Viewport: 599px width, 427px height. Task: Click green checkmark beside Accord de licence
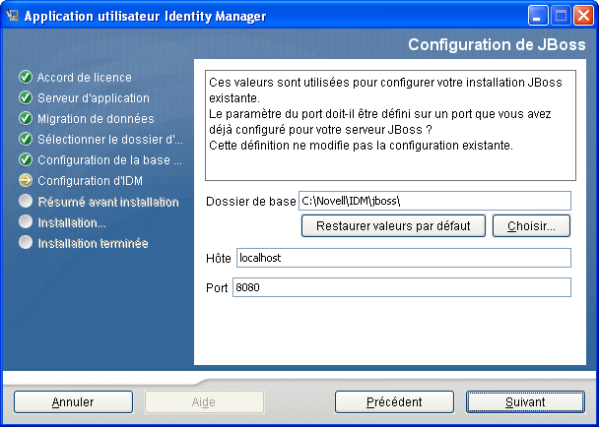[x=25, y=78]
